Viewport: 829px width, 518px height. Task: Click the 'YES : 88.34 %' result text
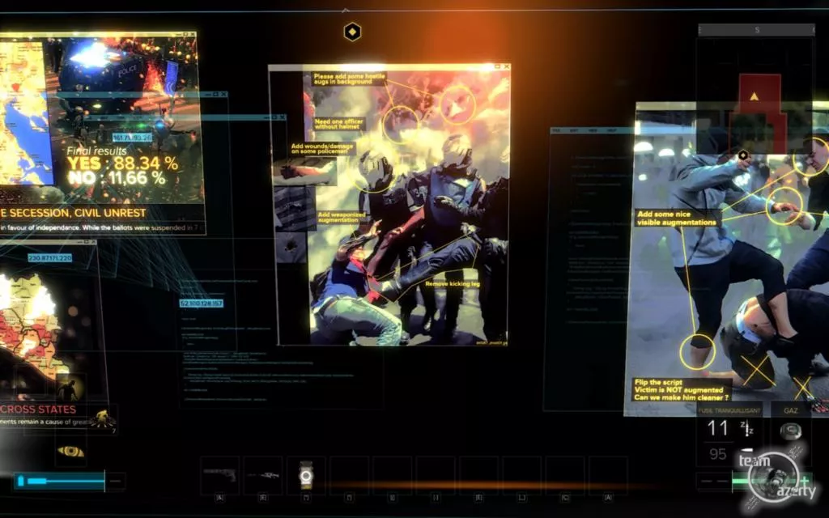tap(123, 163)
